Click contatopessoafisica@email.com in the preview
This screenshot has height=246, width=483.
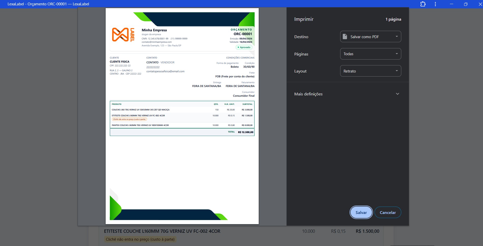click(165, 71)
